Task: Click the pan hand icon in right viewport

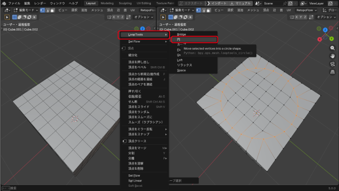Action: (333, 56)
